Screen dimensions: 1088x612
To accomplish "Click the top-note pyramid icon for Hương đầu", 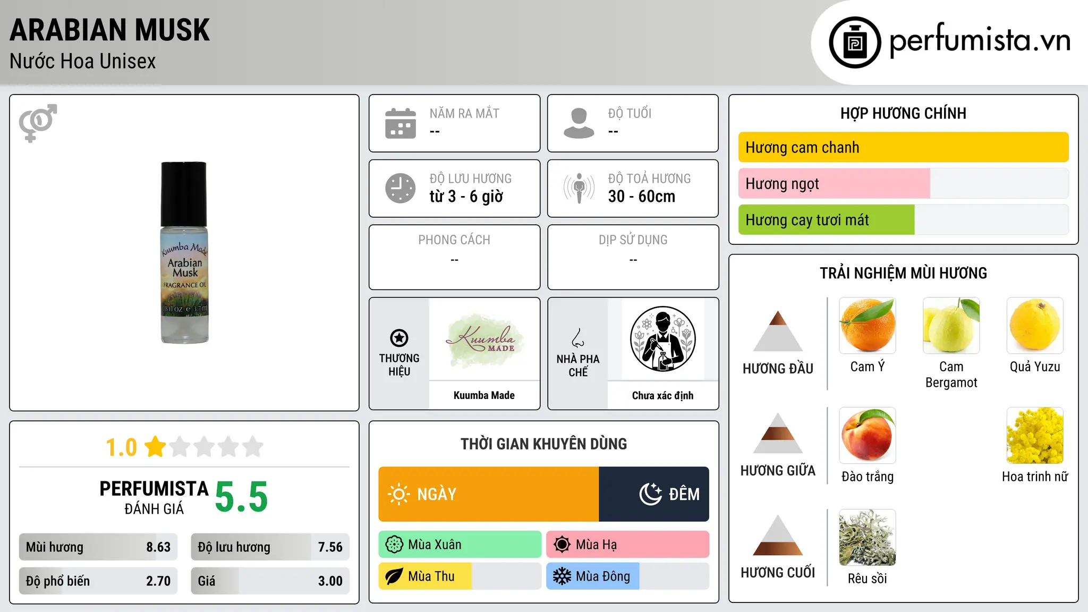I will 778,331.
